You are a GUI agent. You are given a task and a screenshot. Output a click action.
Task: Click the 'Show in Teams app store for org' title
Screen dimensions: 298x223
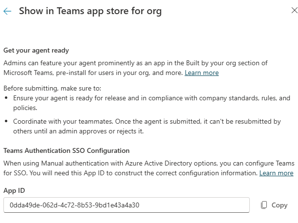pyautogui.click(x=90, y=11)
